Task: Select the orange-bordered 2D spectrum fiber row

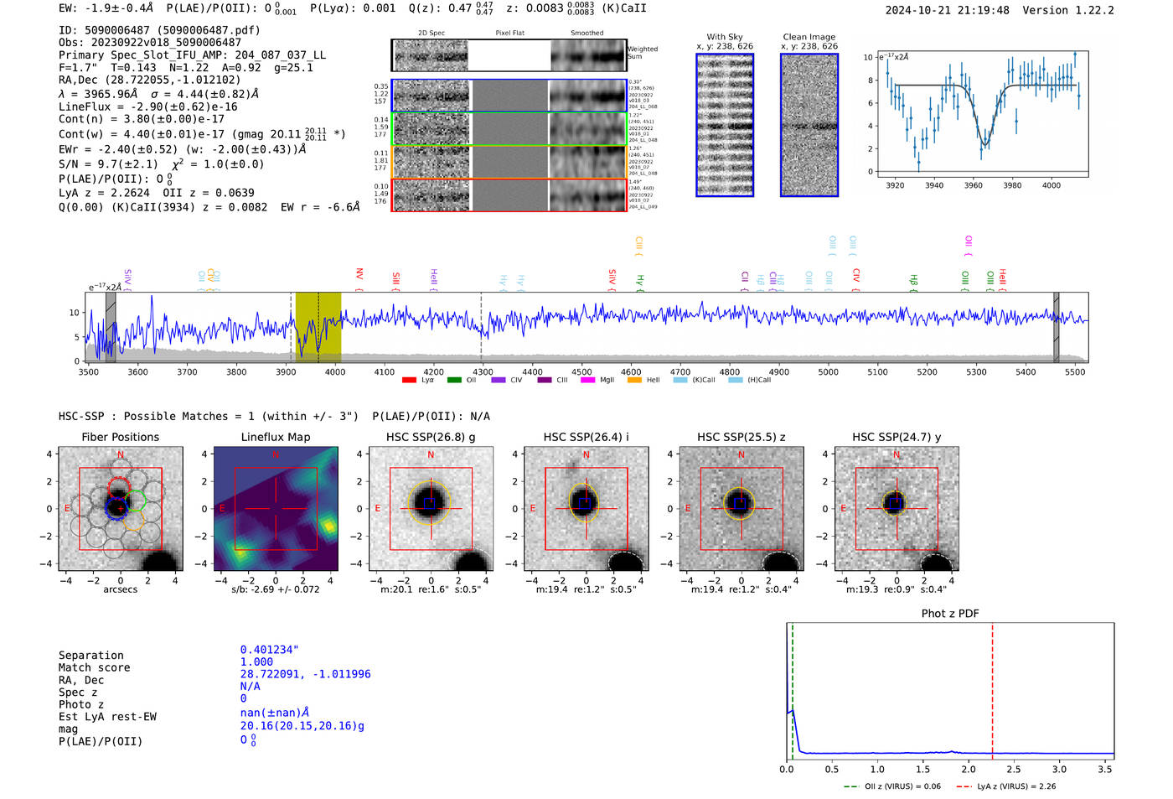Action: (509, 162)
